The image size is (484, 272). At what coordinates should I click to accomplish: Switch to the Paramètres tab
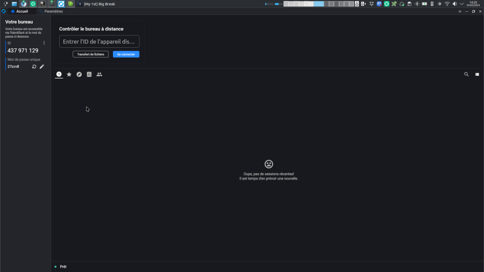[51, 11]
